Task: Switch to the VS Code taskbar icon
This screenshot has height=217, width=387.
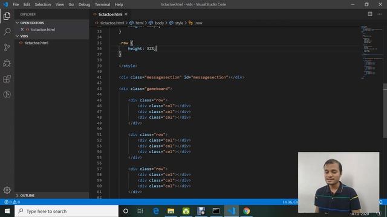Action: pyautogui.click(x=231, y=211)
